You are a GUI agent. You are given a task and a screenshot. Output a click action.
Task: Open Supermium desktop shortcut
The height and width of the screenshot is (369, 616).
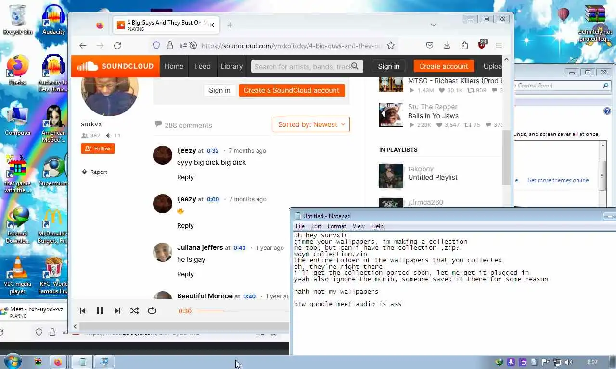(x=53, y=171)
